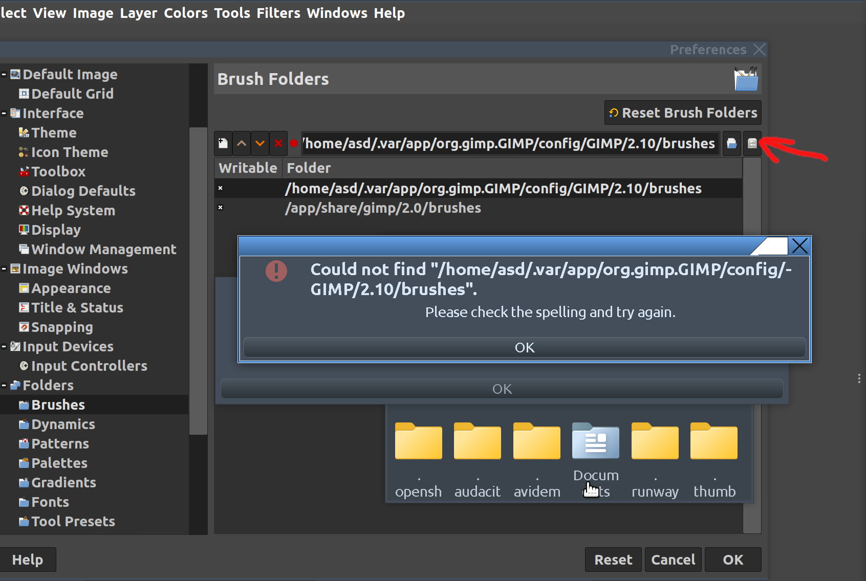Screen dimensions: 866x581
Task: Open Dynamics folders page
Action: (x=63, y=424)
